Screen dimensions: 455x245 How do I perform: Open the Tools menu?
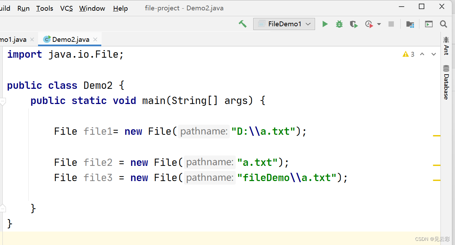[45, 8]
